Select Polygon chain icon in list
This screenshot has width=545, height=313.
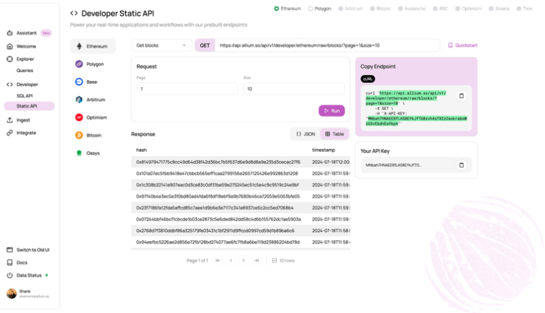[x=80, y=64]
